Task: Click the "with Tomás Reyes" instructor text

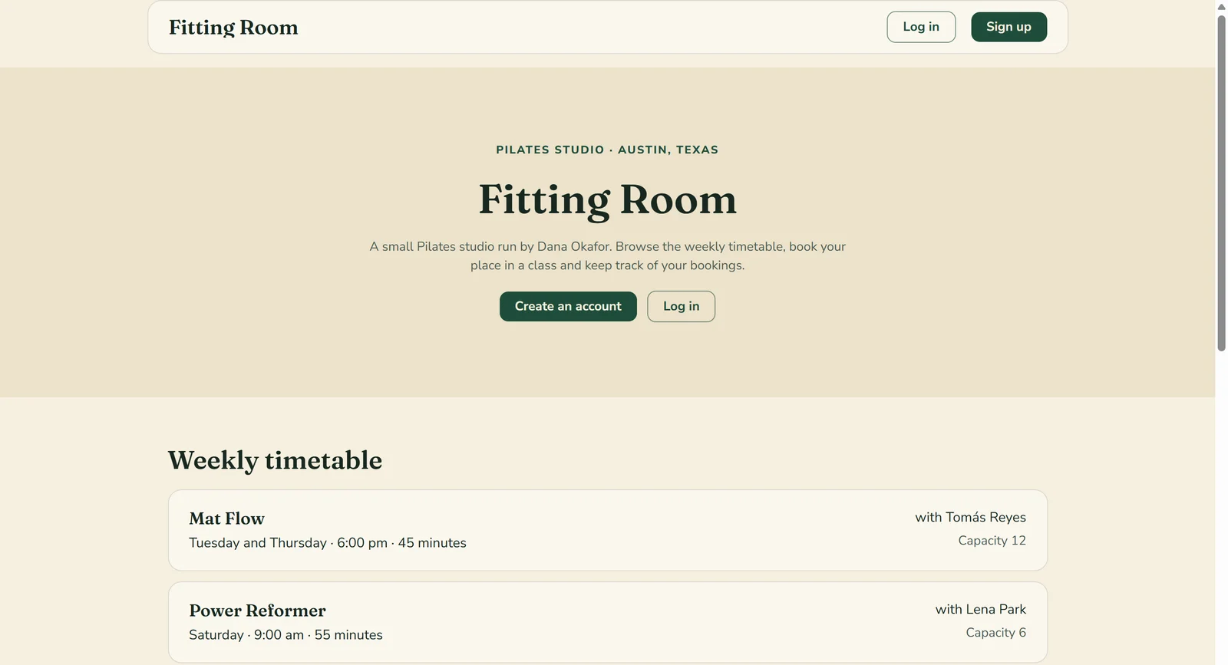Action: [x=970, y=517]
